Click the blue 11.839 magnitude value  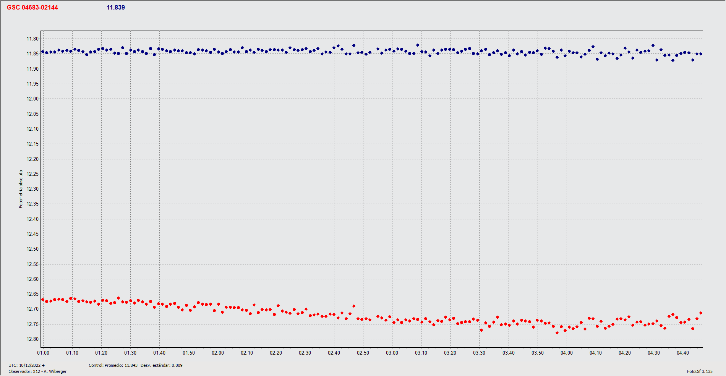[x=116, y=8]
